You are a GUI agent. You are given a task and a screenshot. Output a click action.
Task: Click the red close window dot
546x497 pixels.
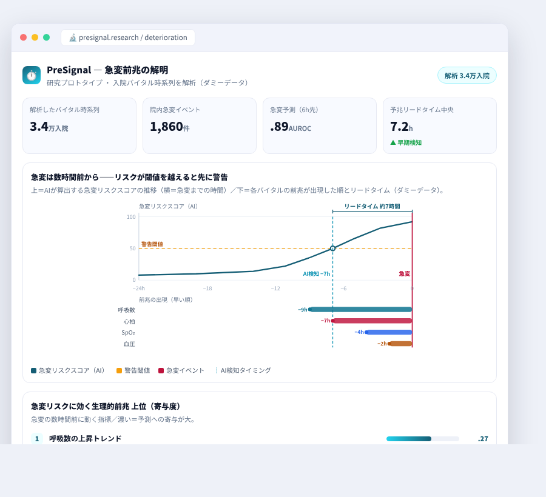point(23,37)
